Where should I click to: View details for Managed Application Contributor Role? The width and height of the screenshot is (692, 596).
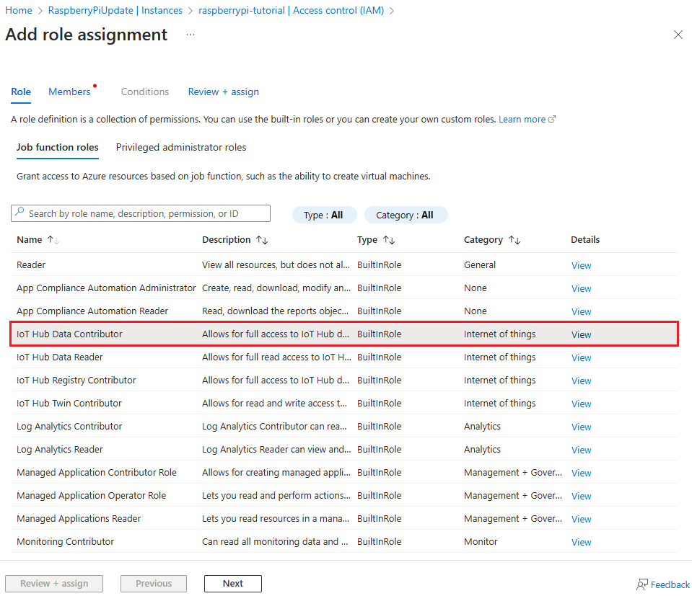coord(581,473)
